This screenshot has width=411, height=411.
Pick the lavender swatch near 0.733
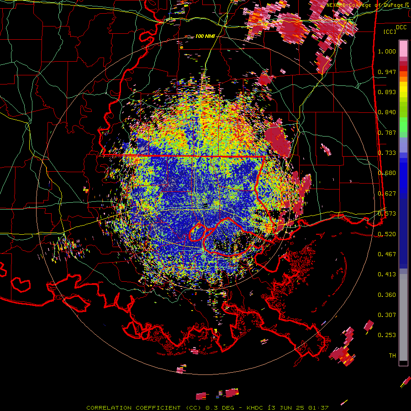[x=403, y=145]
